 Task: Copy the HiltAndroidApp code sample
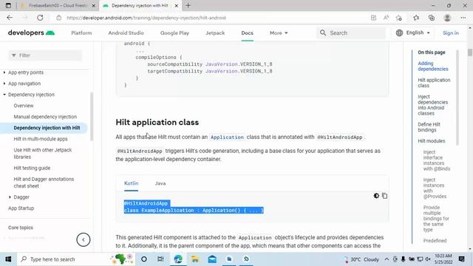(384, 196)
